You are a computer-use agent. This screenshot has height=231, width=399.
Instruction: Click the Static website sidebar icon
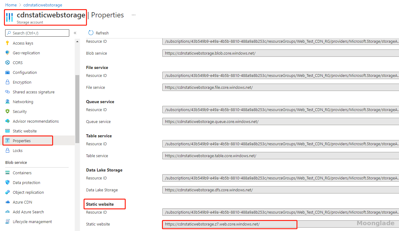[8, 131]
